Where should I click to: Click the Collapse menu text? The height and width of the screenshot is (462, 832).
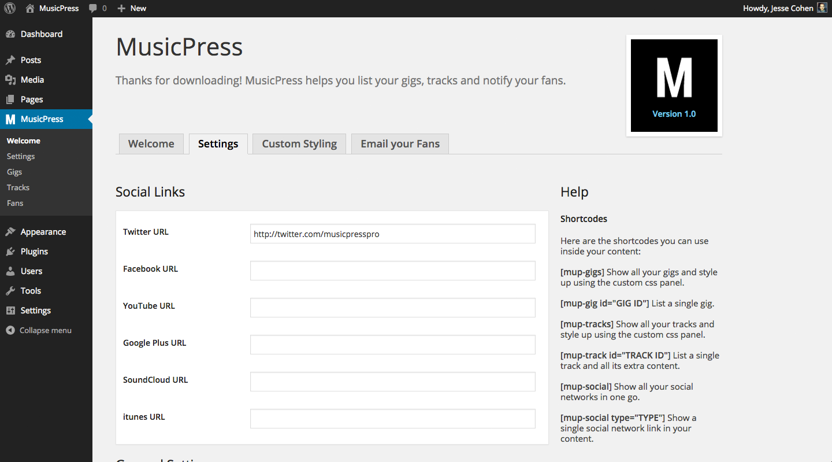46,330
